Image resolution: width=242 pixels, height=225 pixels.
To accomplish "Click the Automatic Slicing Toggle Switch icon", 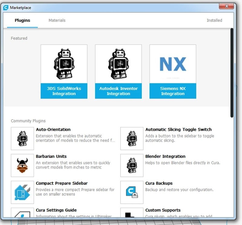I will [x=132, y=138].
